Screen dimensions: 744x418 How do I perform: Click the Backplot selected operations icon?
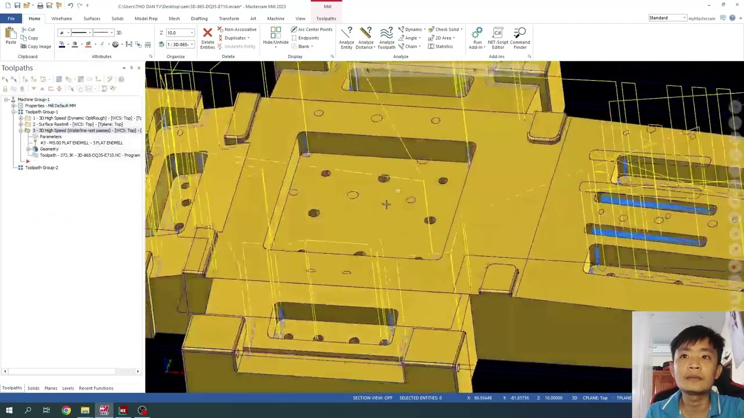click(59, 79)
